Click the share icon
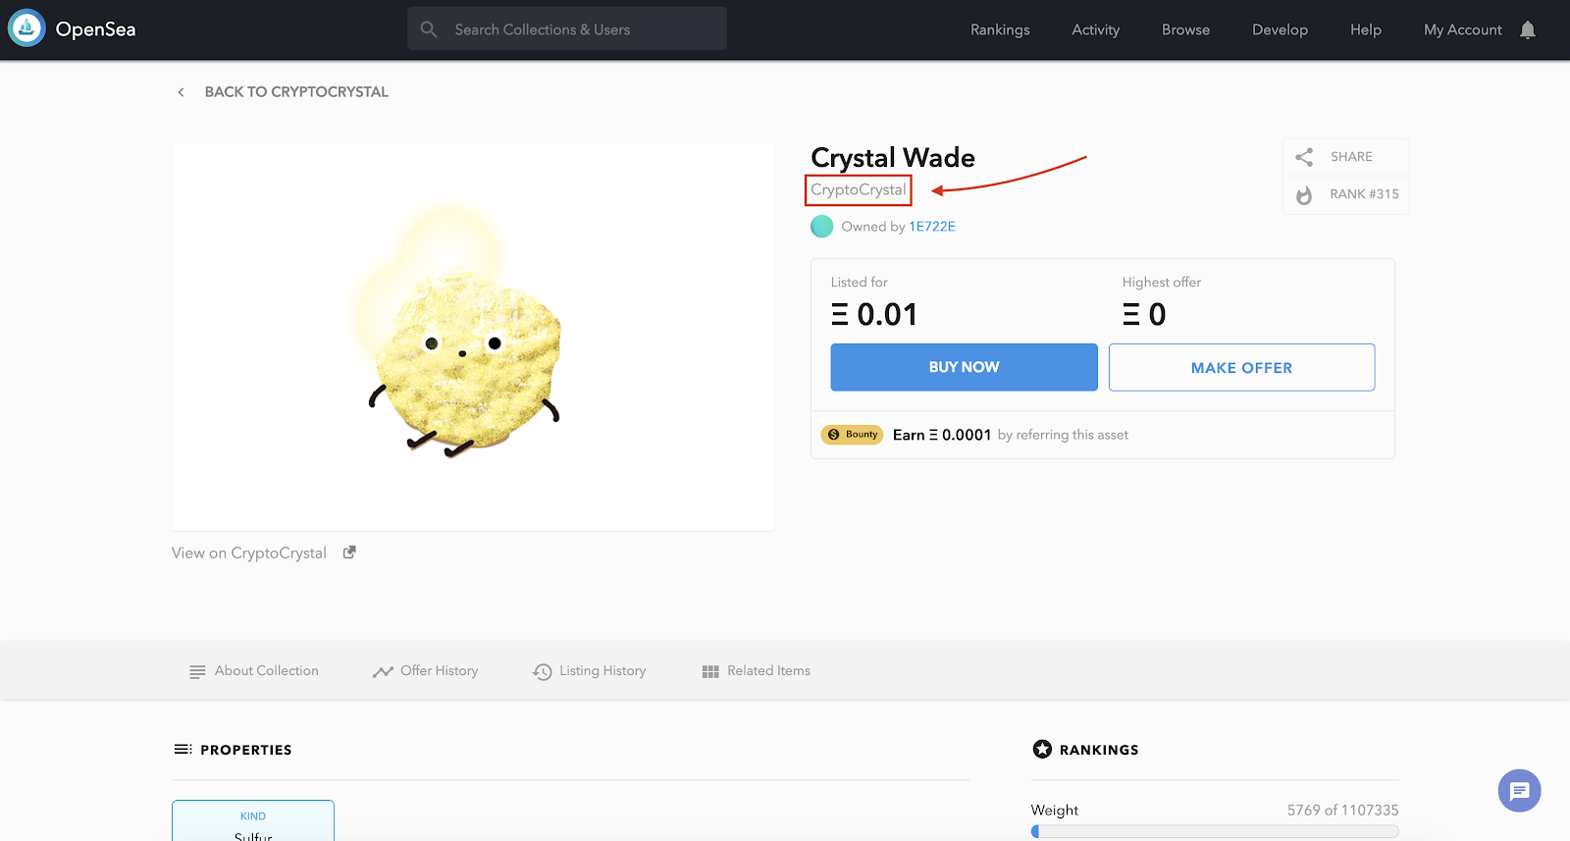 click(1304, 157)
